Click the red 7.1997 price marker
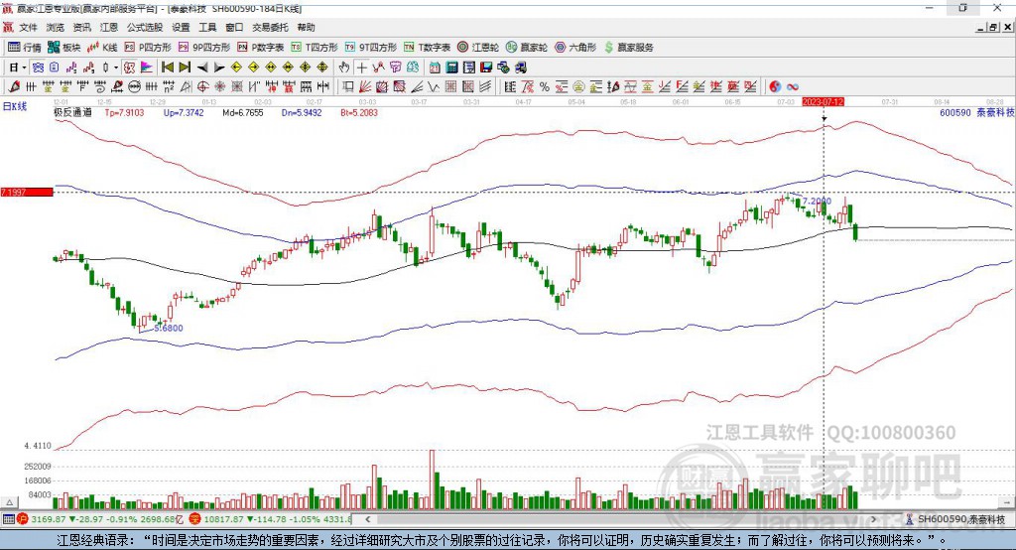Image resolution: width=1016 pixels, height=550 pixels. [x=27, y=192]
